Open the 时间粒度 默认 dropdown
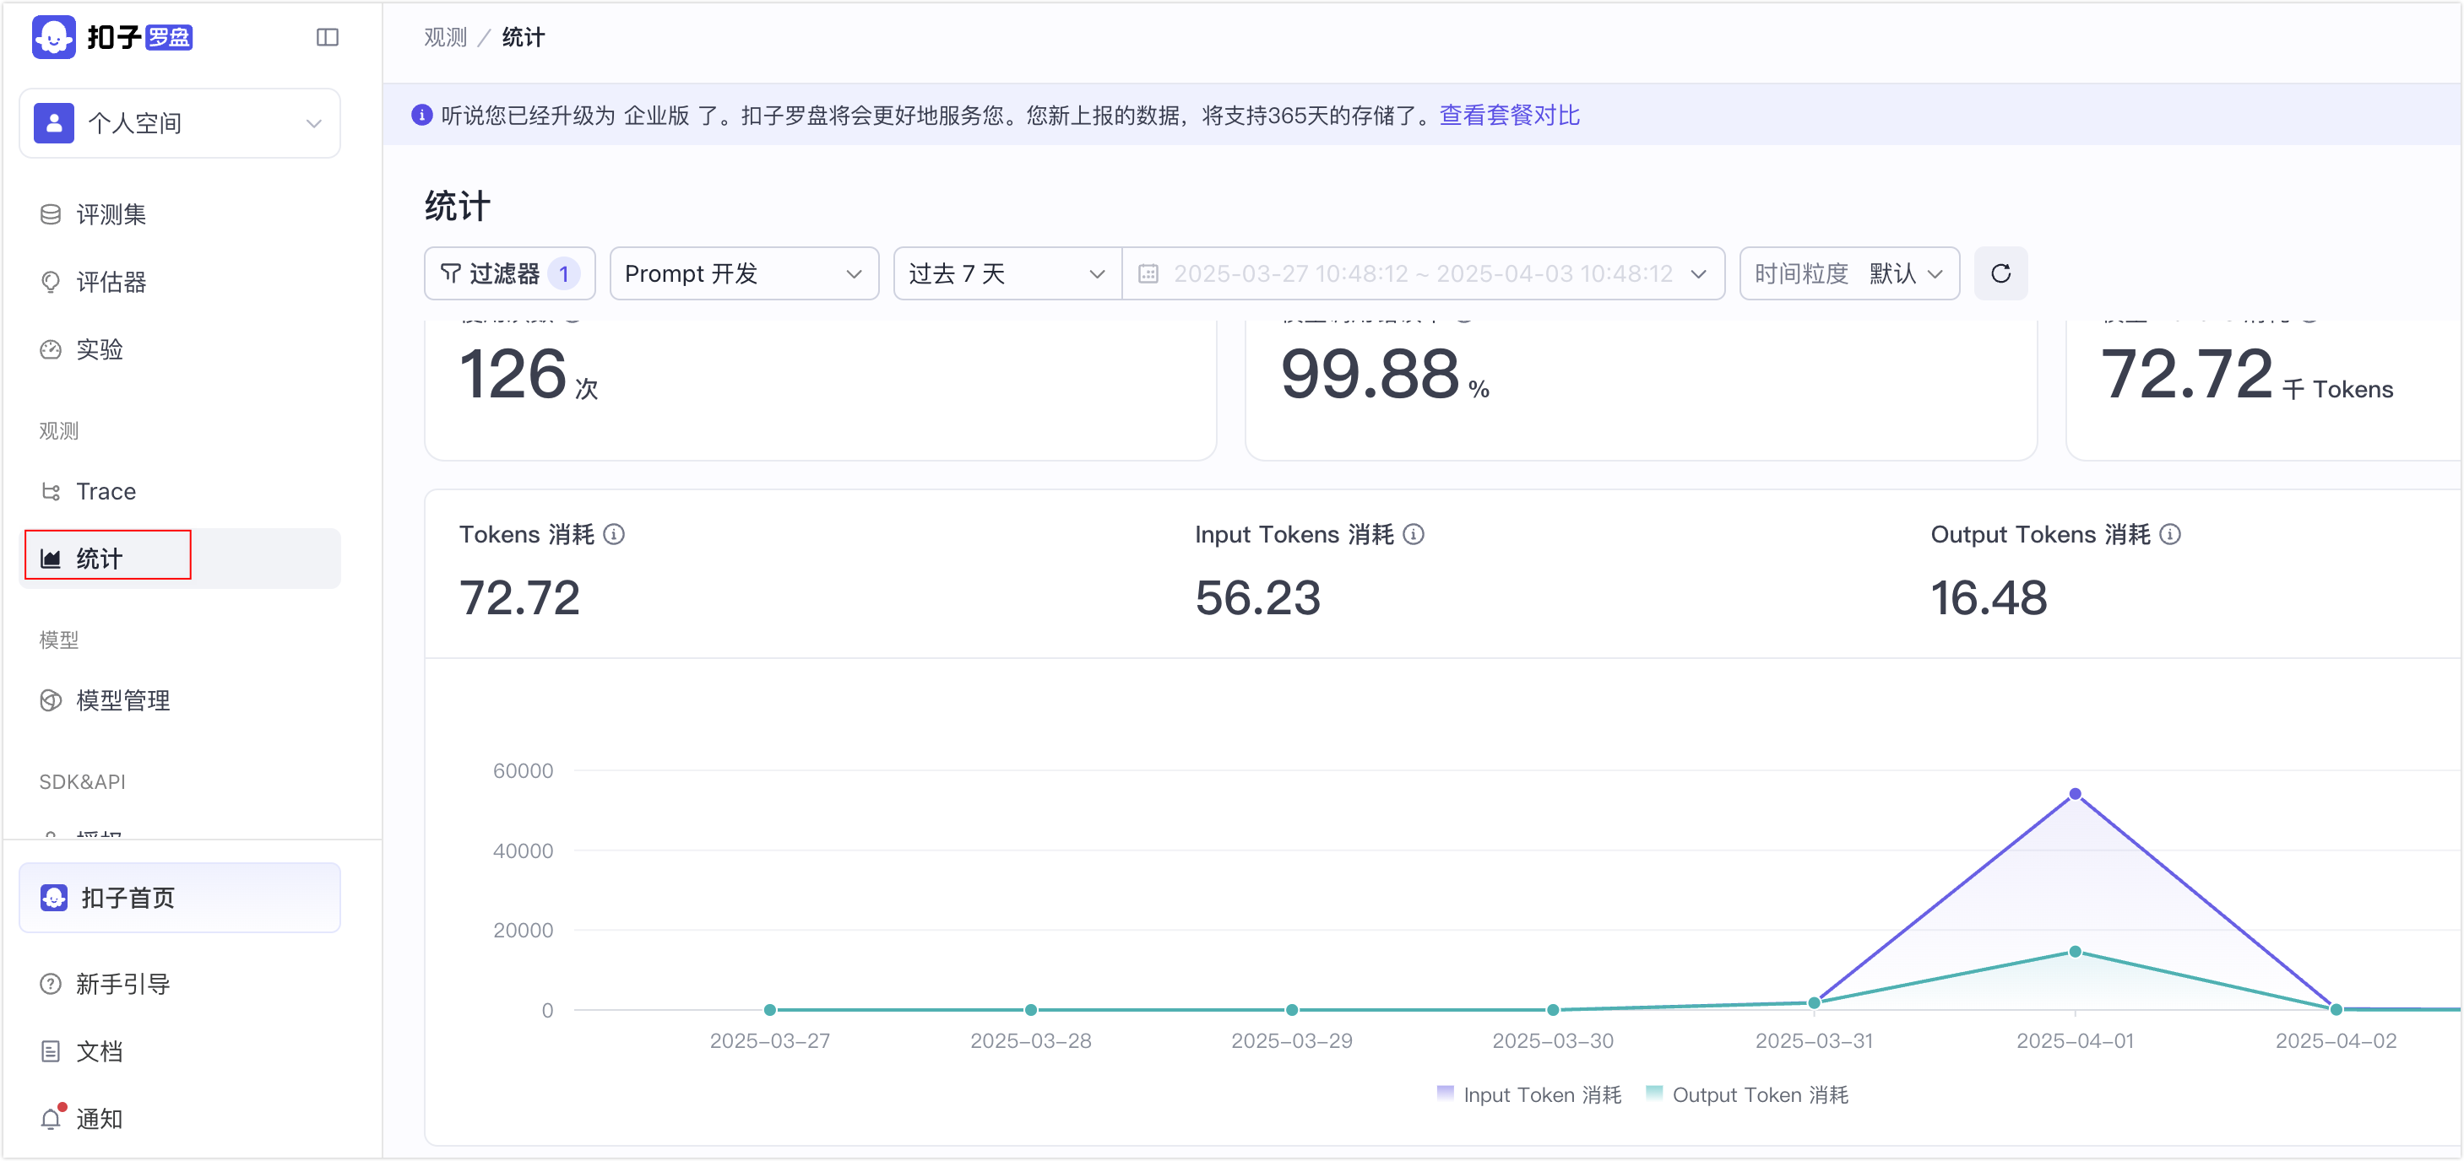Viewport: 2464px width, 1161px height. (x=1849, y=273)
